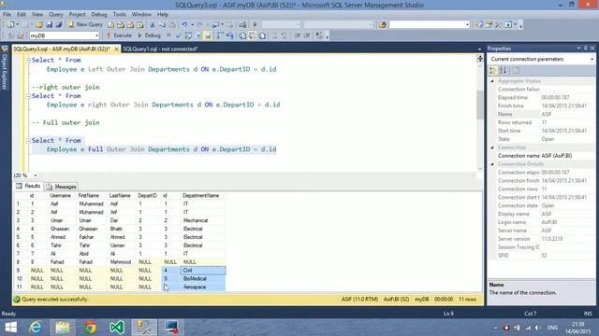Click the Uncomment Selected Lines icon

(285, 35)
